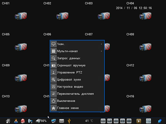Open the user account icon
Viewport: 166px width, 124px height.
coord(16,121)
